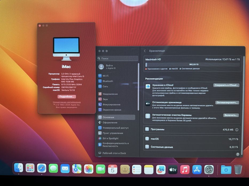Image resolution: width=249 pixels, height=186 pixels.
Task: Open Contacts app in the Dock
Action: pyautogui.click(x=125, y=170)
